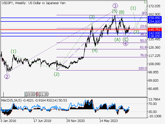The width and height of the screenshot is (165, 124).
Task: Click the circled purple wave 3 label
Action: (x=115, y=6)
